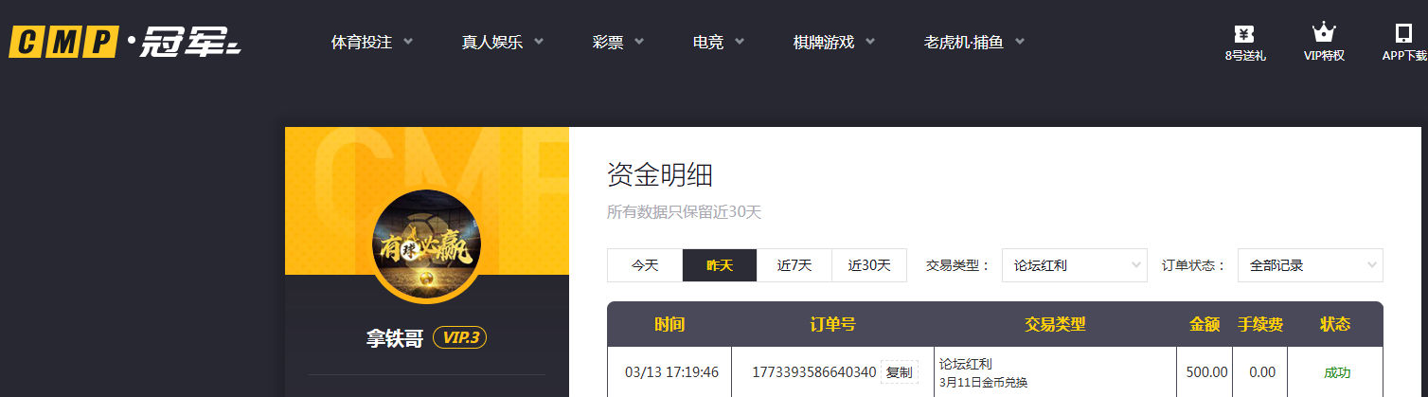Copy order number with 复制 button

pyautogui.click(x=899, y=372)
